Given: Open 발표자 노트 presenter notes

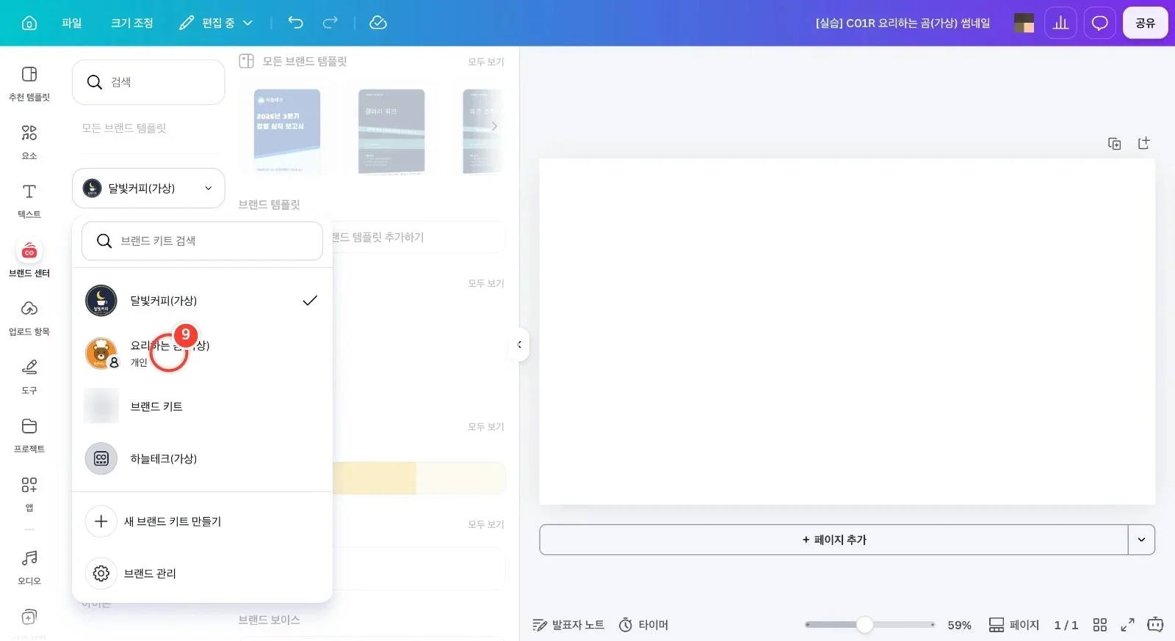Looking at the screenshot, I should pyautogui.click(x=568, y=625).
